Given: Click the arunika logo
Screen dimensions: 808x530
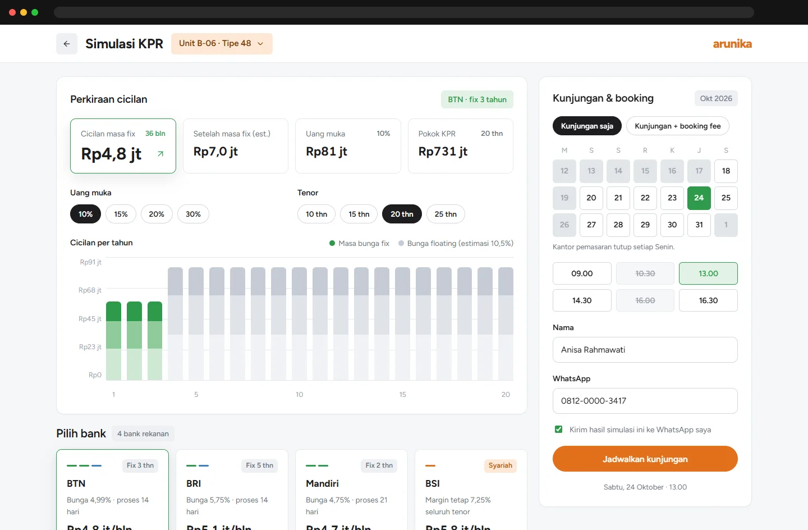Looking at the screenshot, I should (x=732, y=44).
